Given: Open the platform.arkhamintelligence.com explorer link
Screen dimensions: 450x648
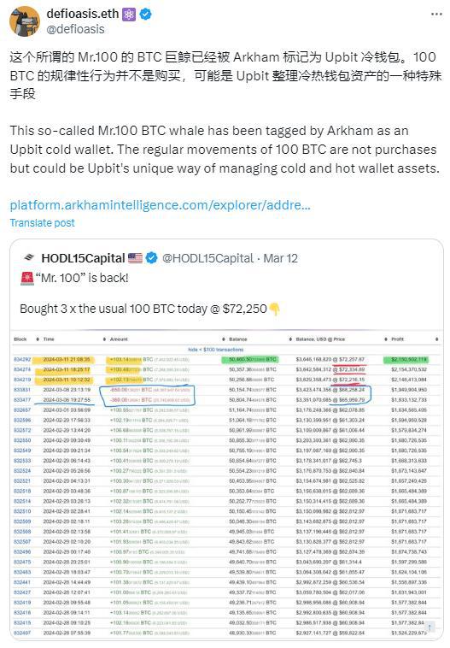Looking at the screenshot, I should pos(161,205).
